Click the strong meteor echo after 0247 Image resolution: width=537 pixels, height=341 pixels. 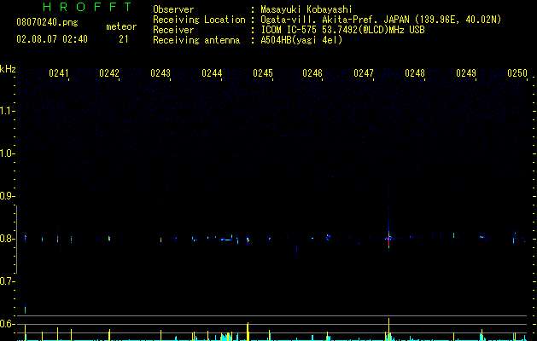[x=388, y=238]
